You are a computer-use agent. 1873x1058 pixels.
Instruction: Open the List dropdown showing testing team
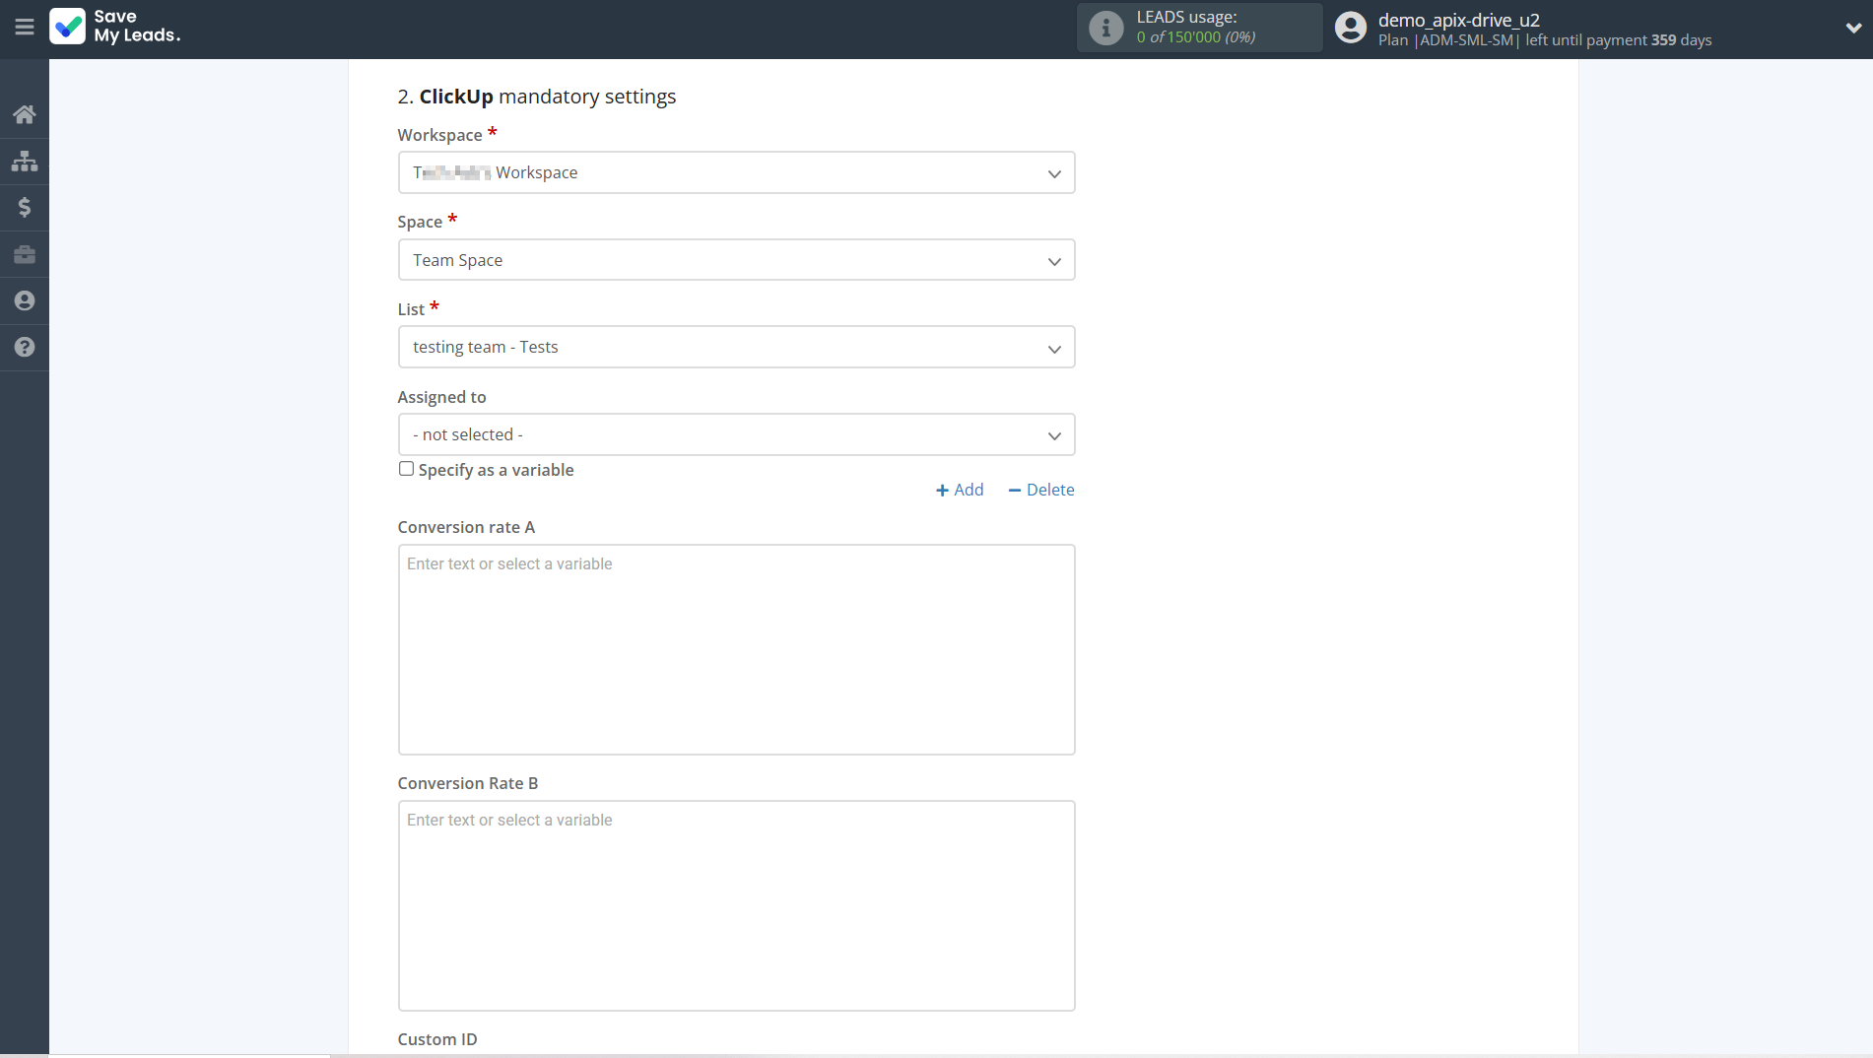736,348
